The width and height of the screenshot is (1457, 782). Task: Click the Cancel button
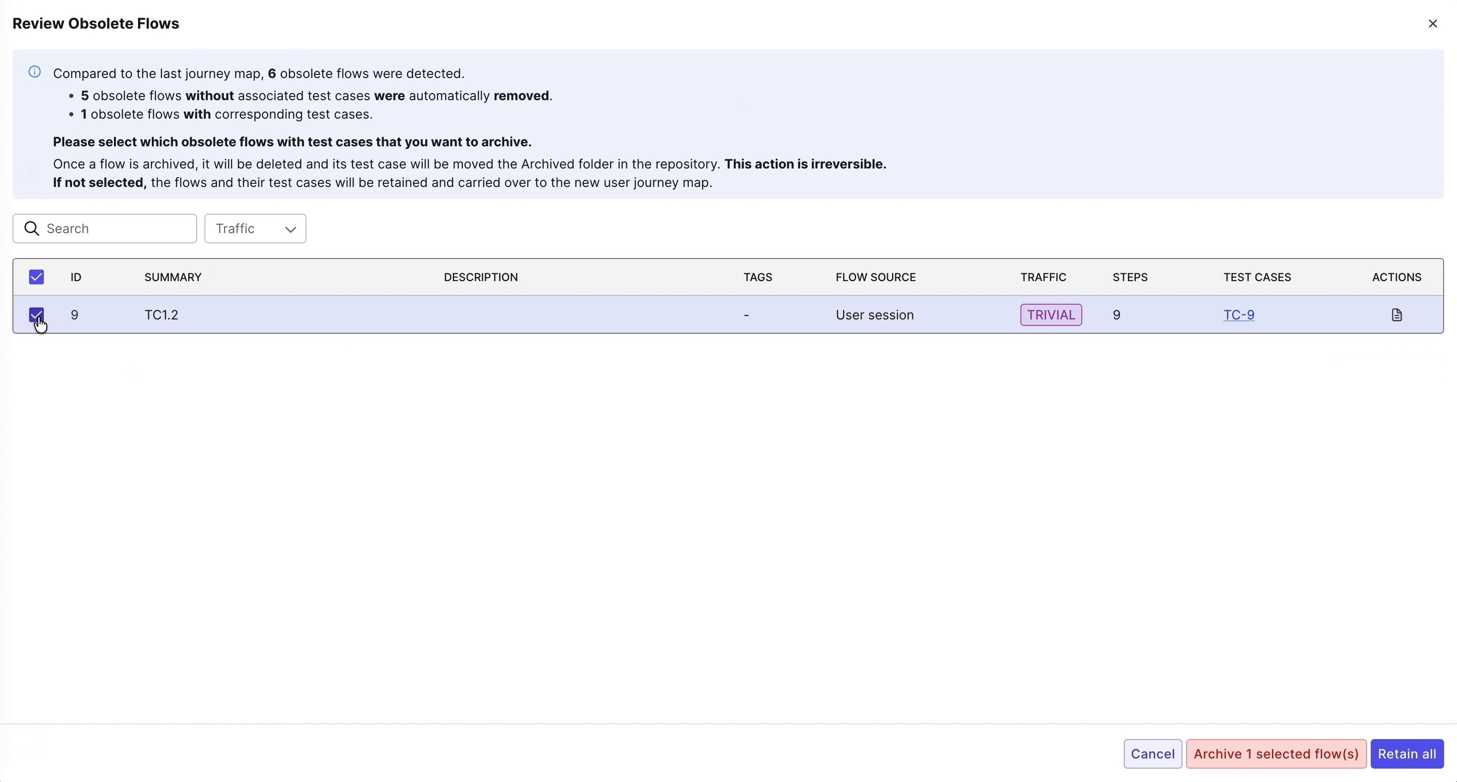1152,754
